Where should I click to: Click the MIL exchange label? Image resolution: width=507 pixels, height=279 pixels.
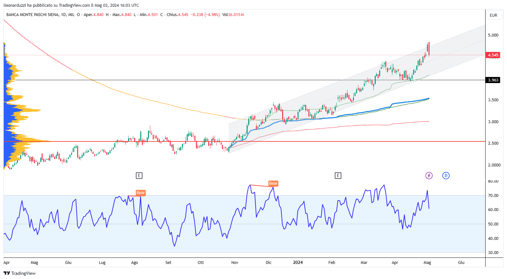71,15
